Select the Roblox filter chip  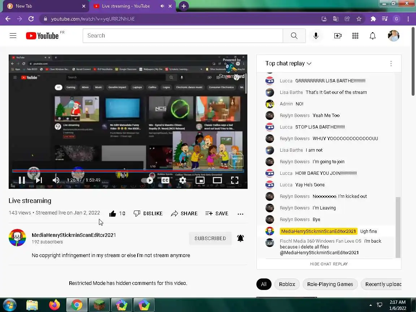[x=287, y=284]
